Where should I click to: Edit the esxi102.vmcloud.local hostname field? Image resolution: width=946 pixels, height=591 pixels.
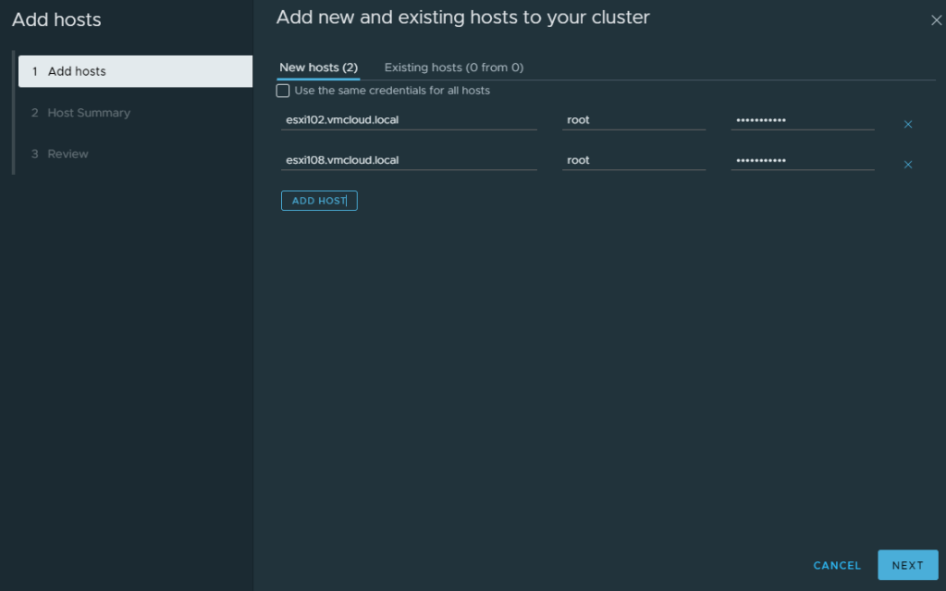[x=409, y=120]
